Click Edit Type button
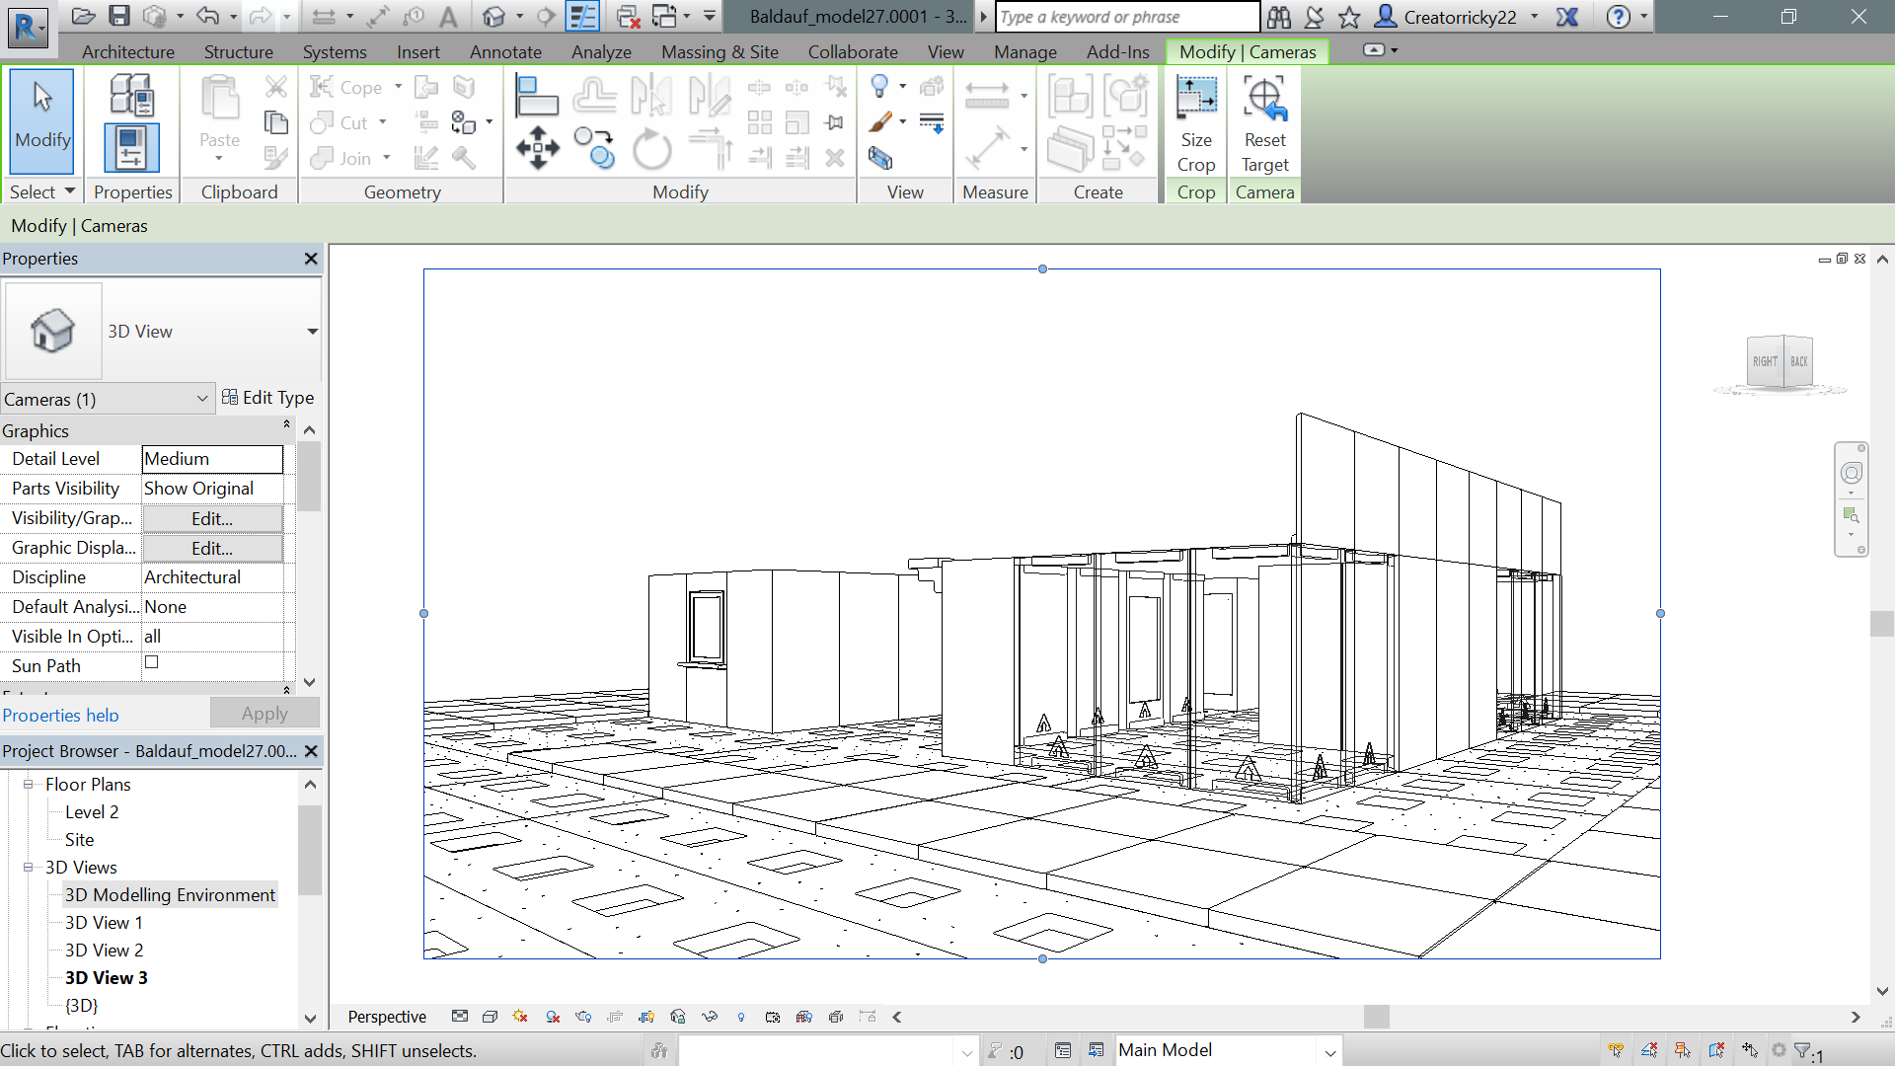 point(268,398)
